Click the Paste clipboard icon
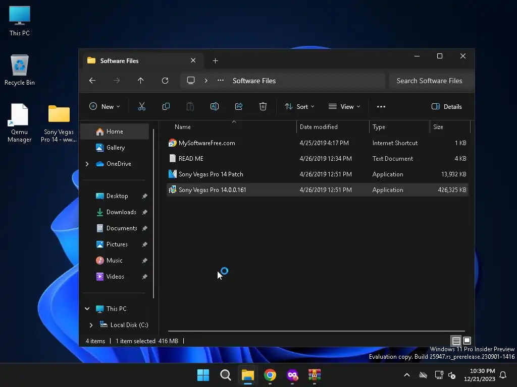 (x=190, y=107)
